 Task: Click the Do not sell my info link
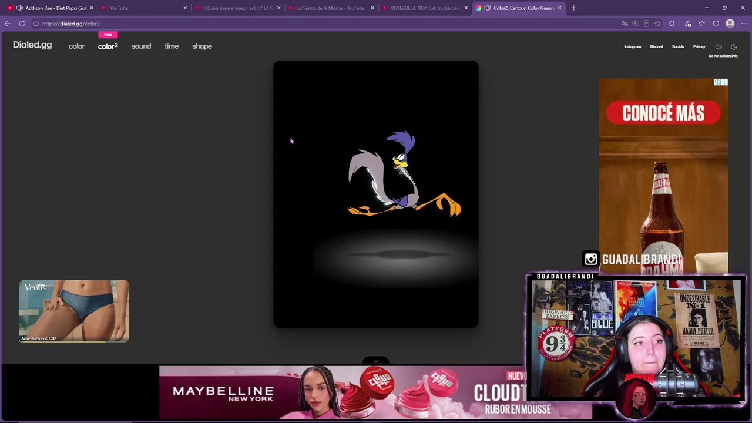[723, 56]
